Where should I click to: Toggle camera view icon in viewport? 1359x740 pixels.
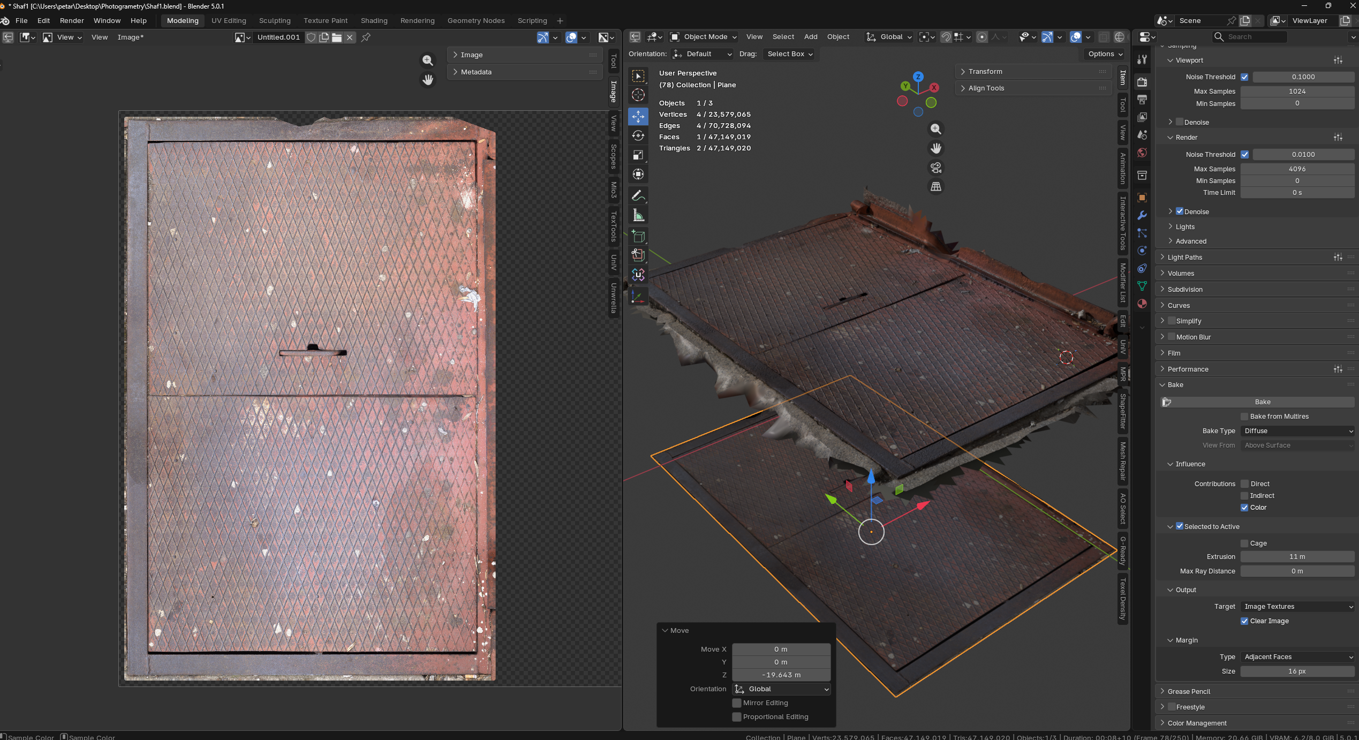pos(935,168)
